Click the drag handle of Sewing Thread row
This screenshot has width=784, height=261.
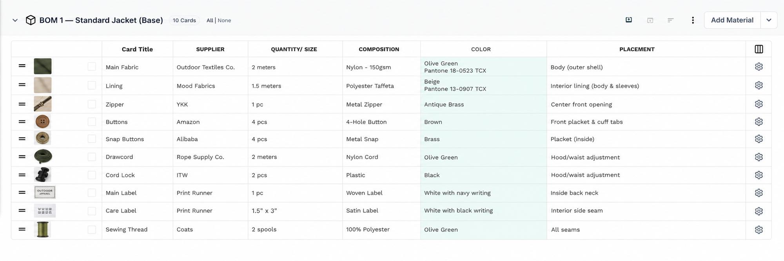pyautogui.click(x=22, y=229)
